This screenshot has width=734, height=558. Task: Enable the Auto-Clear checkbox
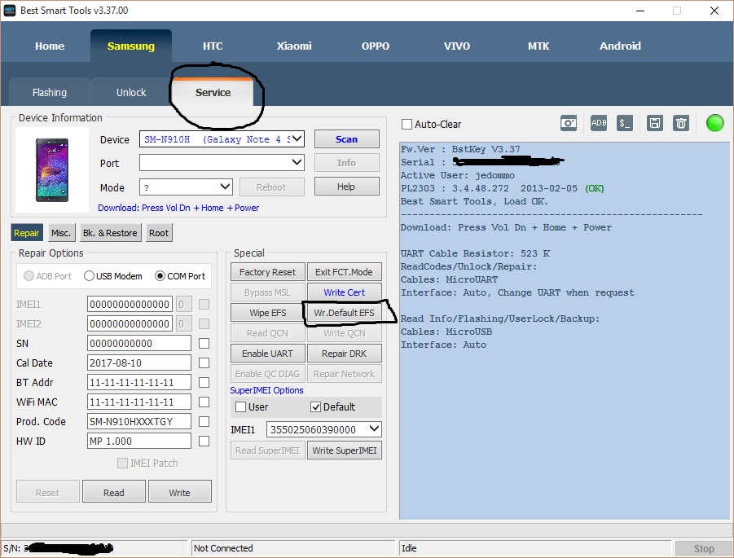407,125
